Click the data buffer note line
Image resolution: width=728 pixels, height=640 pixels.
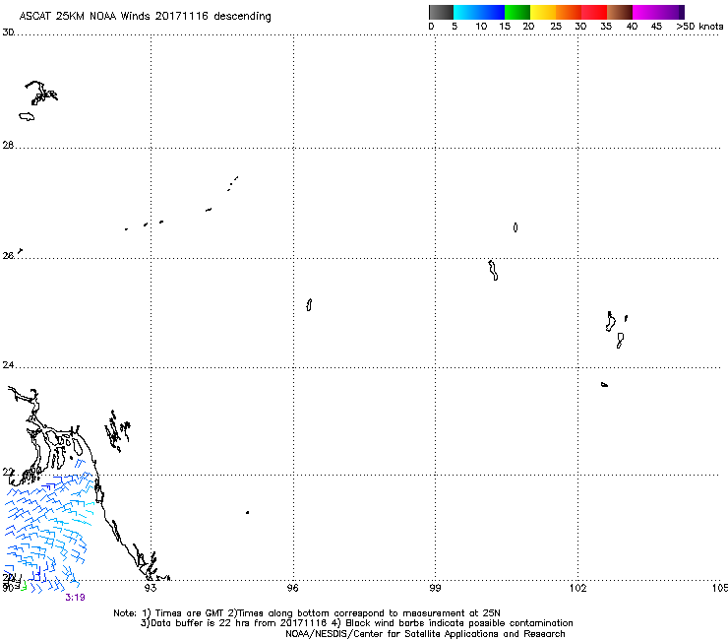coord(357,623)
